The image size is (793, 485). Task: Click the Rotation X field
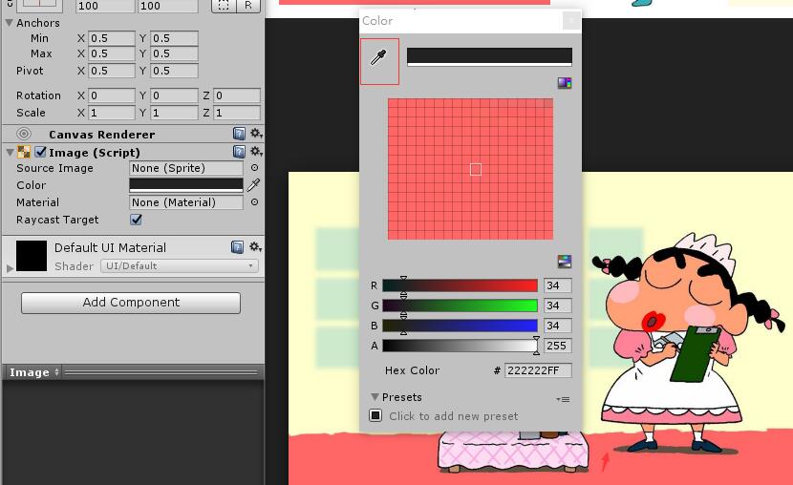(x=112, y=95)
